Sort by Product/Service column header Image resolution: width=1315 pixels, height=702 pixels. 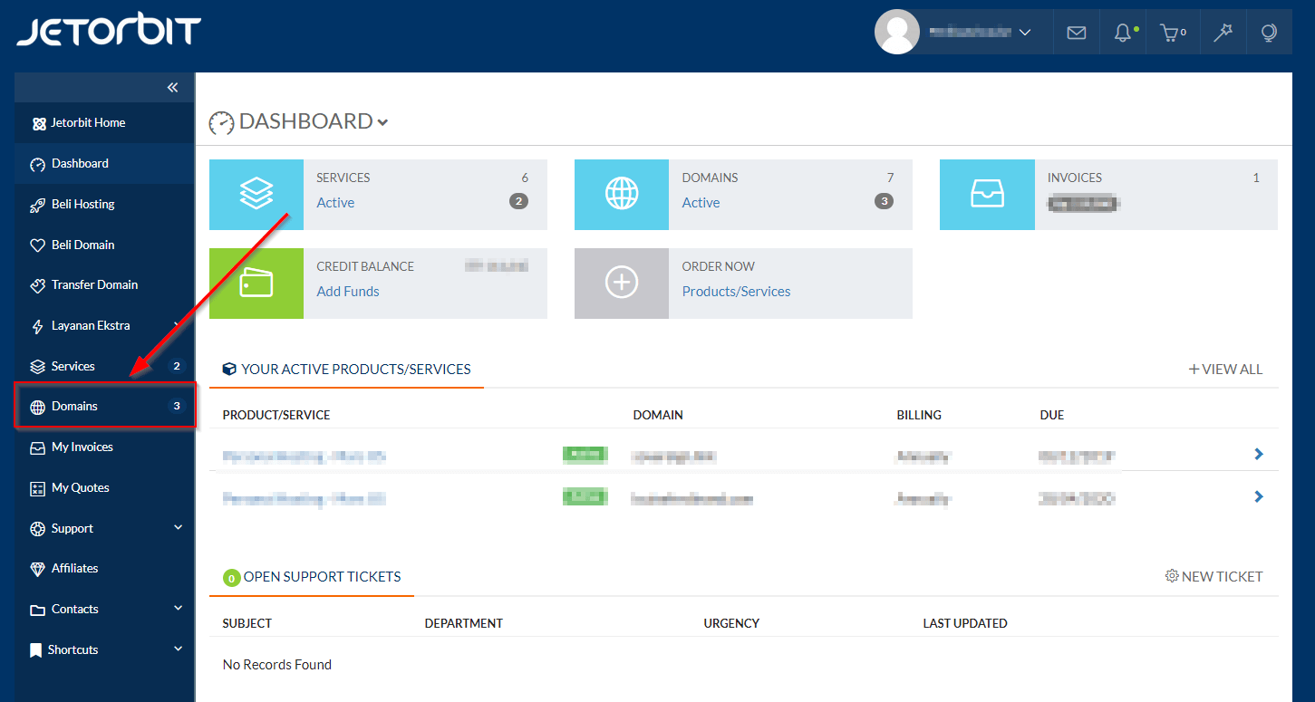276,415
